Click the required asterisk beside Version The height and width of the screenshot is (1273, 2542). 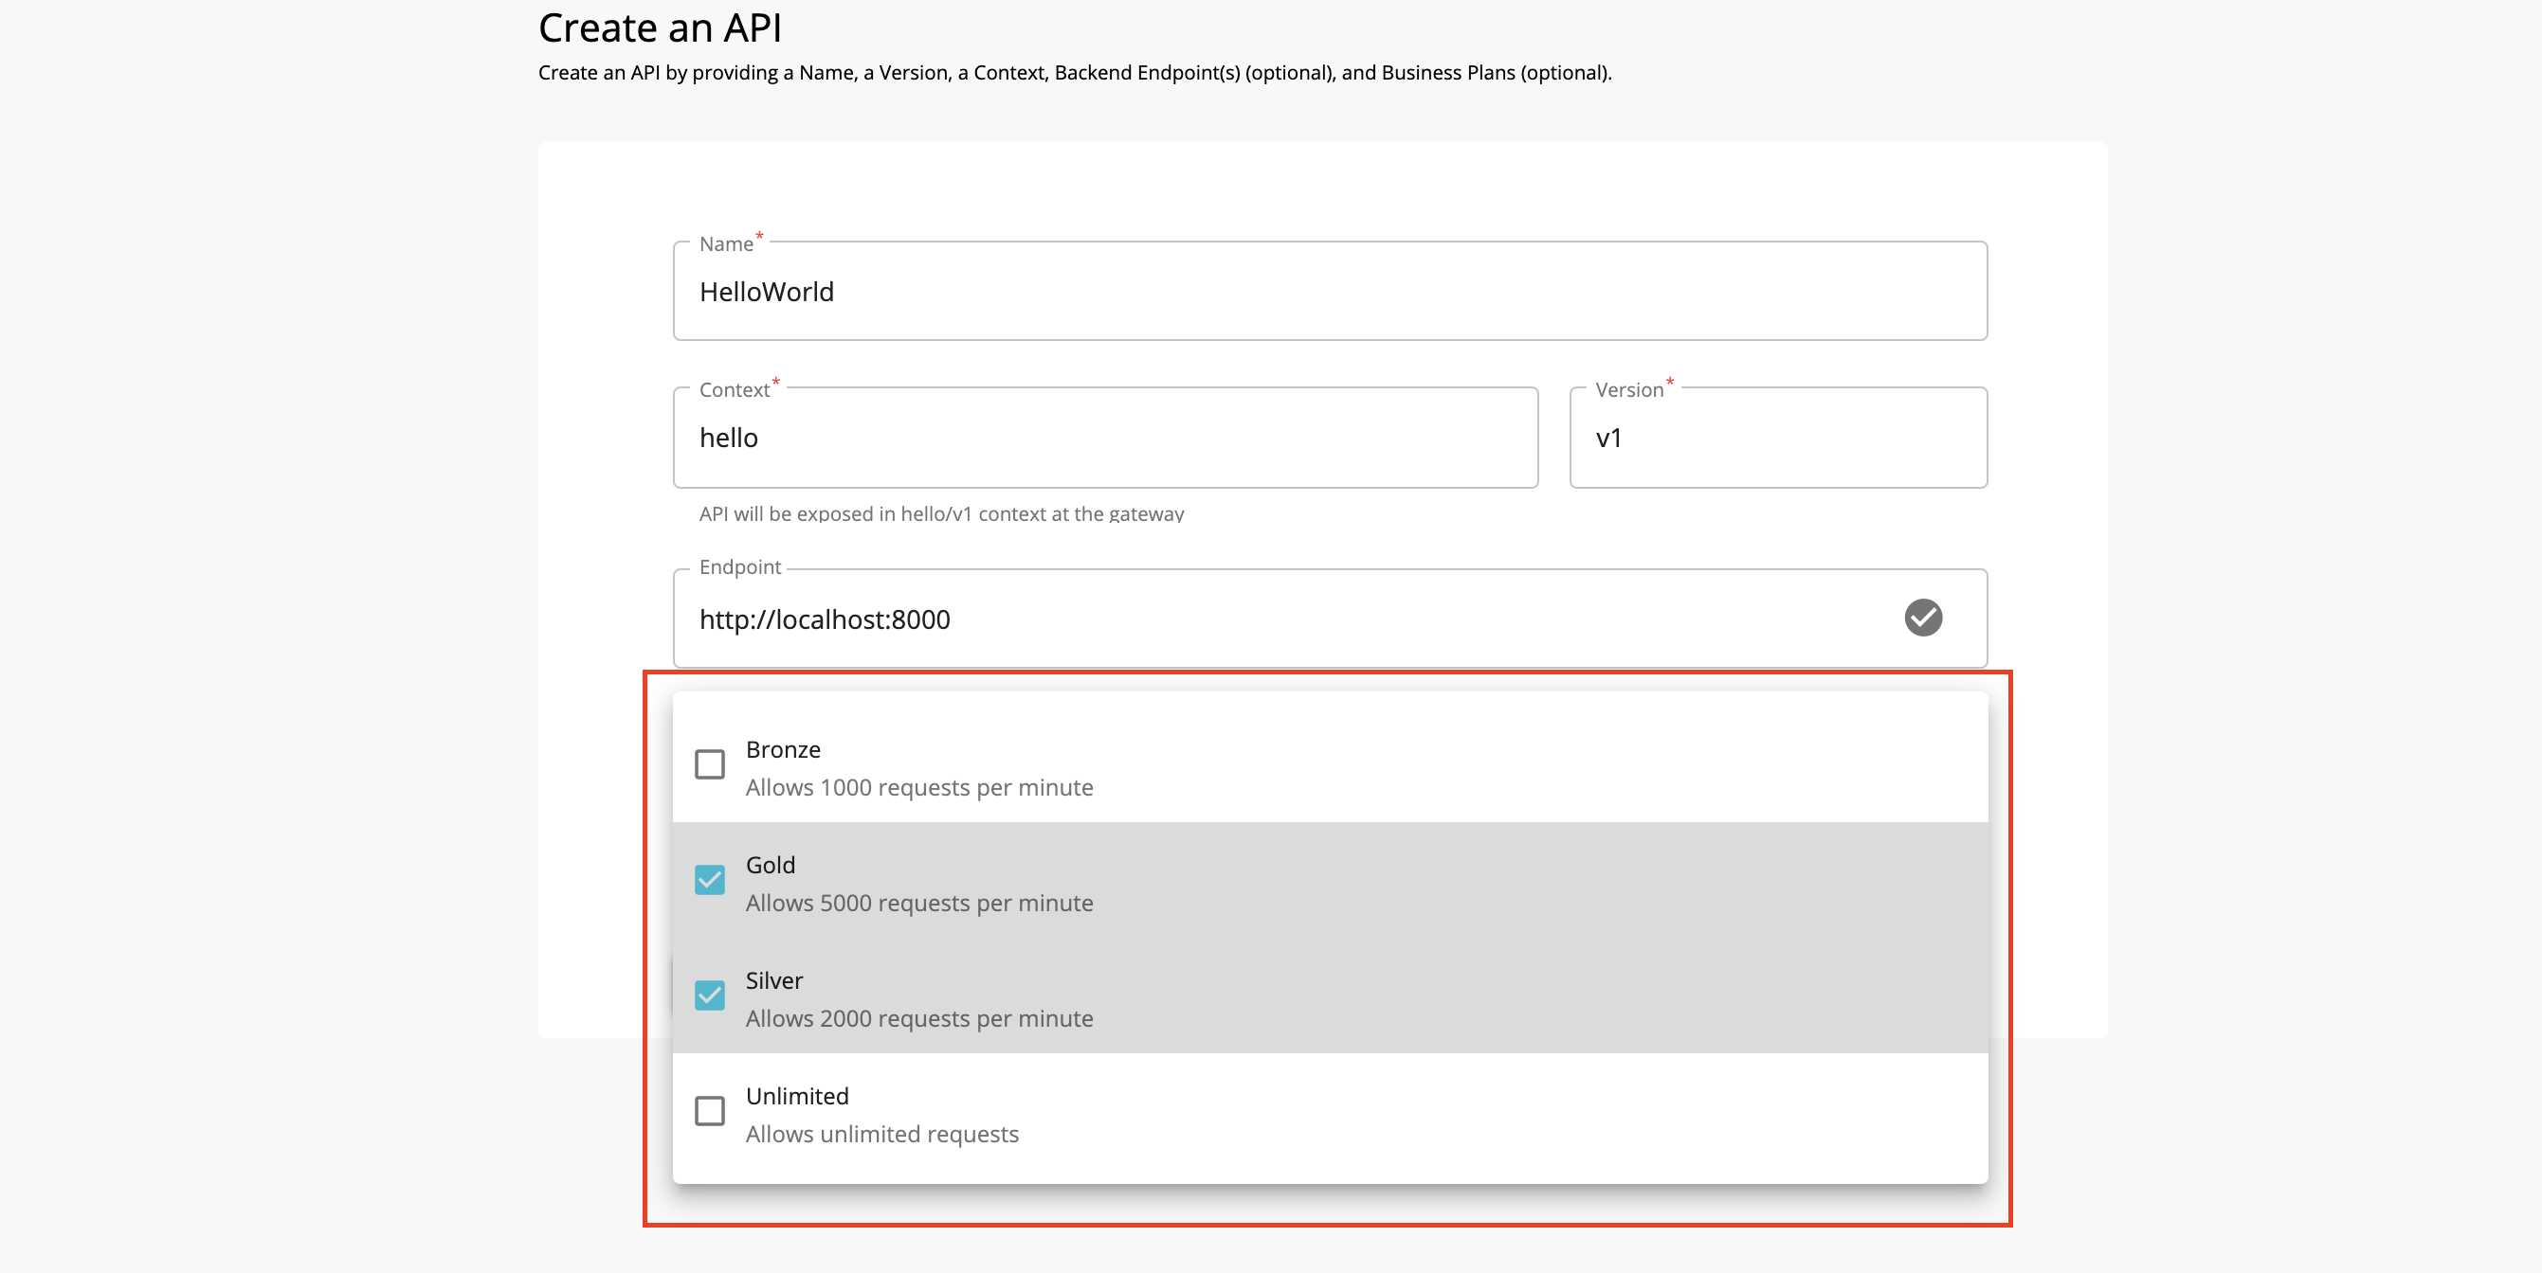1668,383
